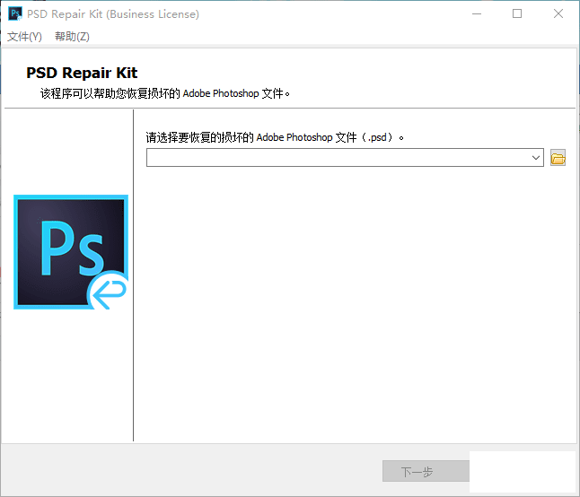Click the Photoshop repair logo image
The width and height of the screenshot is (580, 497).
click(x=71, y=252)
